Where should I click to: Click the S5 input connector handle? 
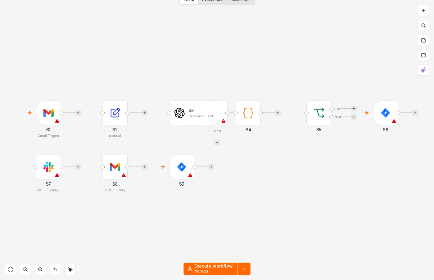306,113
